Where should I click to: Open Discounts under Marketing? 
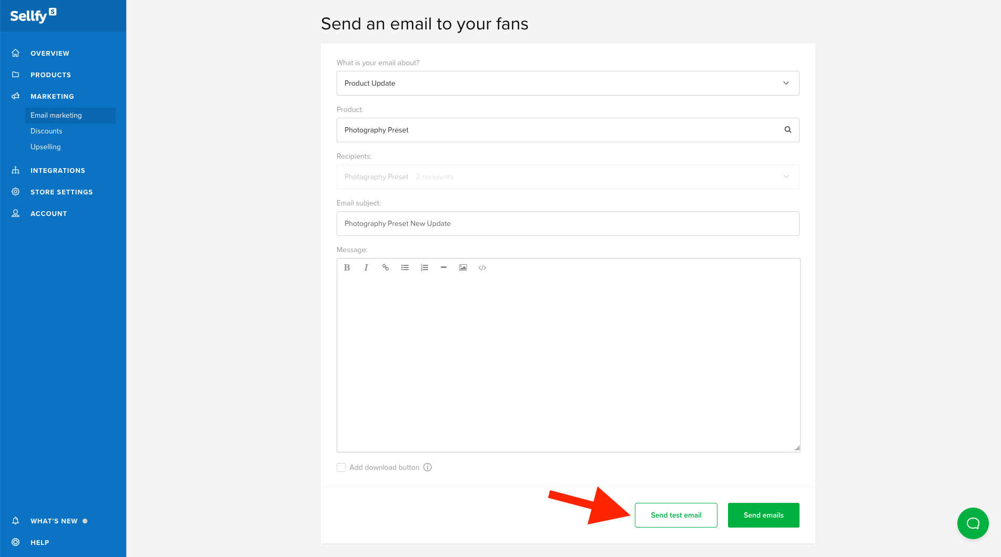[46, 131]
